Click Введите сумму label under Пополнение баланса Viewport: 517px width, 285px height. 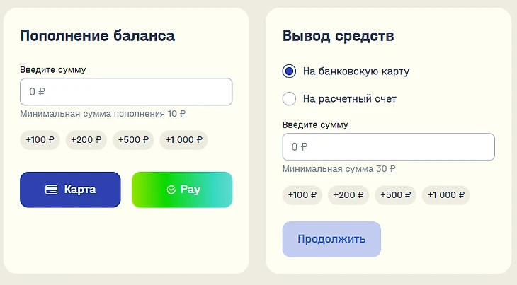point(53,70)
